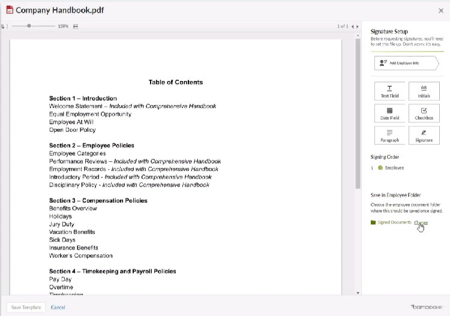Click 'Jury Duty' line
This screenshot has height=316, width=450.
(x=61, y=224)
